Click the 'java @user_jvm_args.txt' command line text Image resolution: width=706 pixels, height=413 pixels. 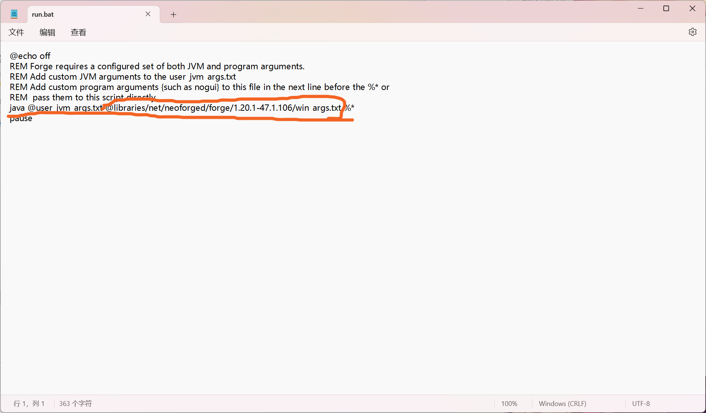56,108
